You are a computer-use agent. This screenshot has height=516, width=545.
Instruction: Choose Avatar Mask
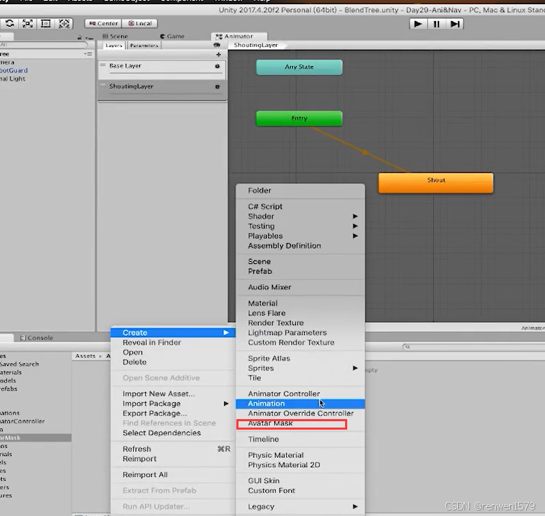click(300, 423)
